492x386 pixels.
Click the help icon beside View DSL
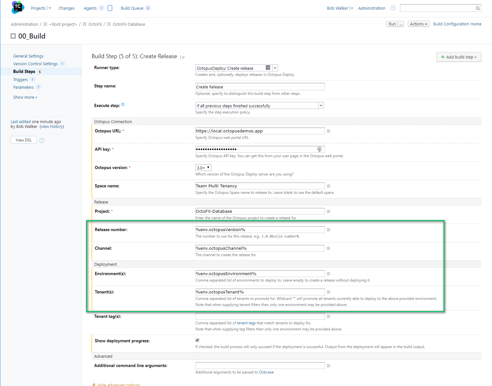(x=42, y=140)
